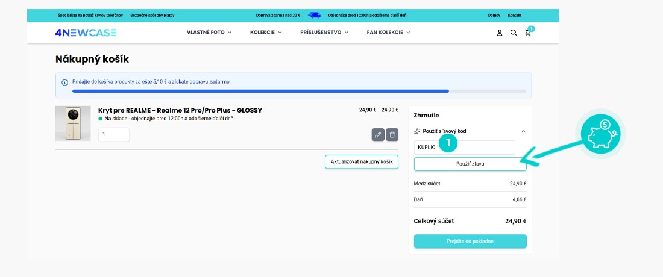Click Aktualizovať nákupný košík button

362,162
